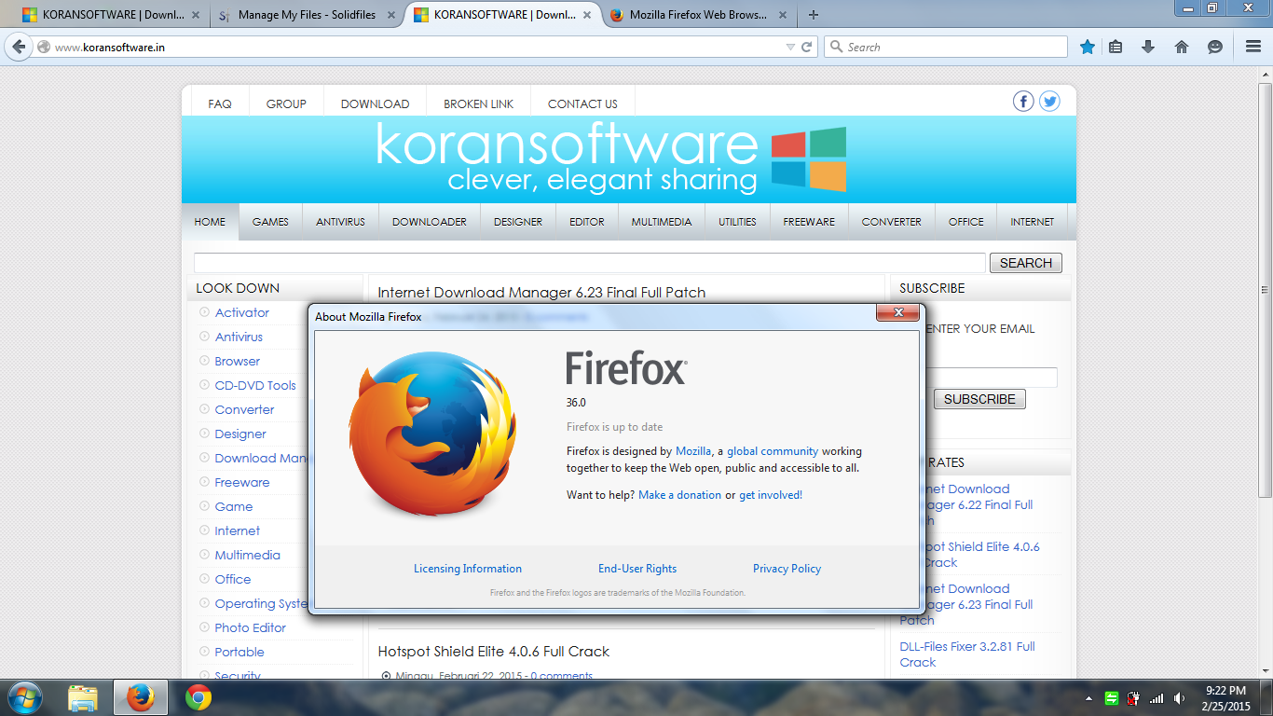This screenshot has height=716, width=1273.
Task: Open the downloads arrow icon
Action: tap(1148, 47)
